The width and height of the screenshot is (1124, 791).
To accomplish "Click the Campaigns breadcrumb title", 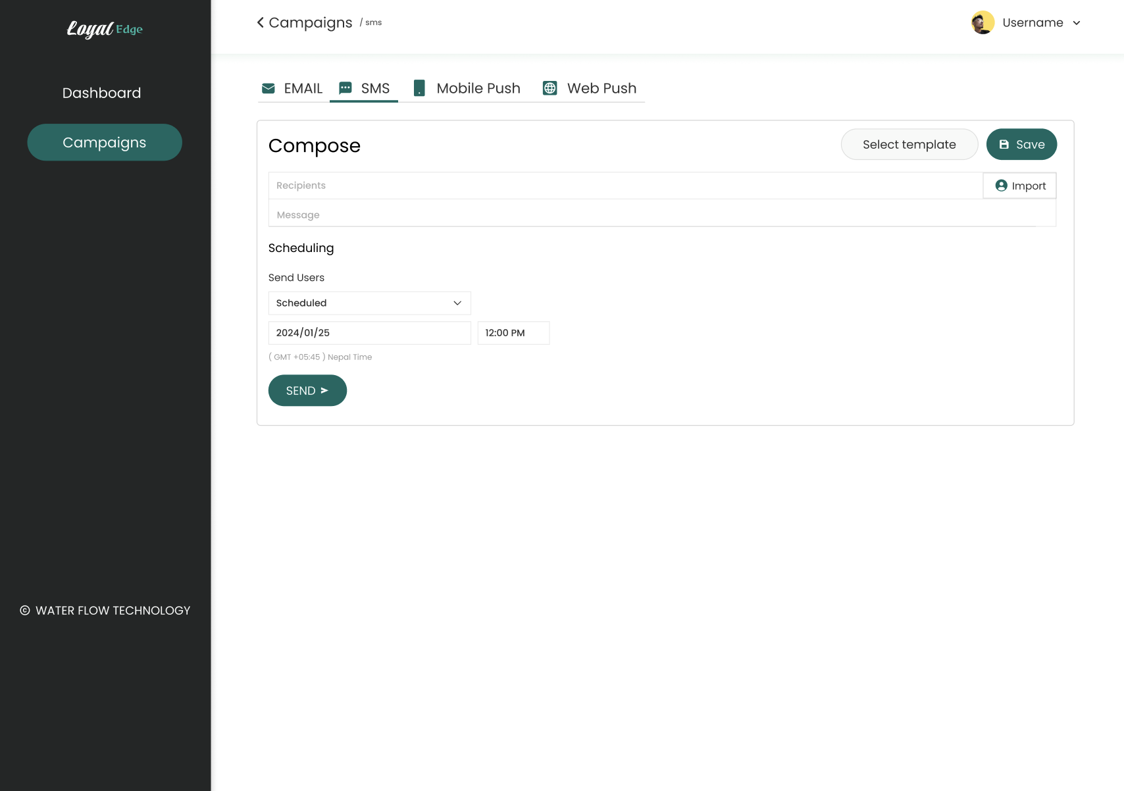I will point(311,22).
